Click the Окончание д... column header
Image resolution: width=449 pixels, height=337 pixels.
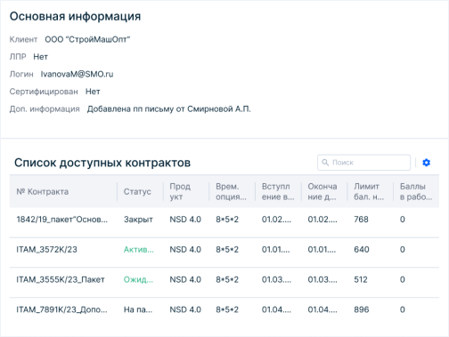click(x=322, y=191)
